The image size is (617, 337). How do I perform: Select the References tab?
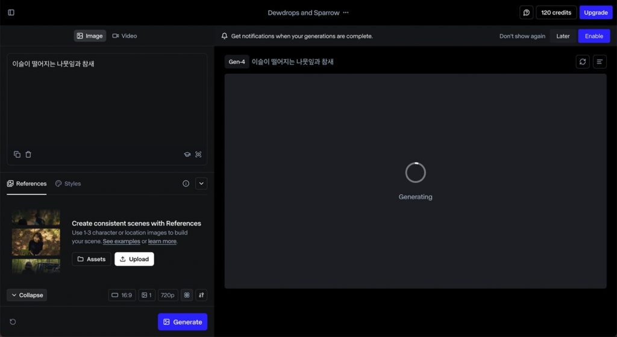point(27,184)
